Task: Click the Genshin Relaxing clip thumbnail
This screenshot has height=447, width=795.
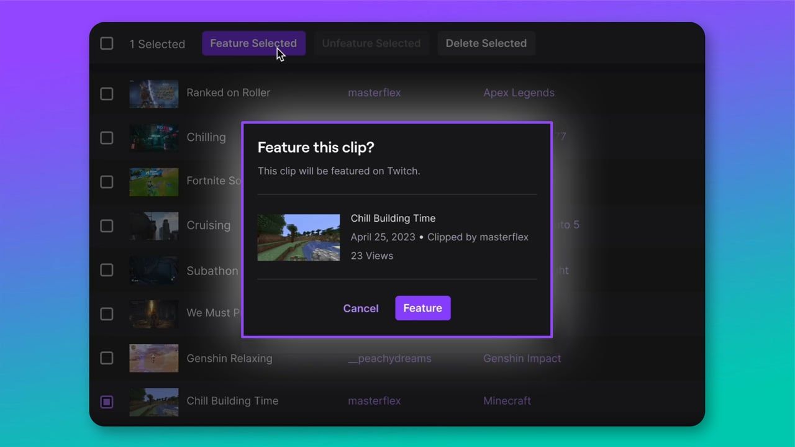Action: (x=153, y=358)
